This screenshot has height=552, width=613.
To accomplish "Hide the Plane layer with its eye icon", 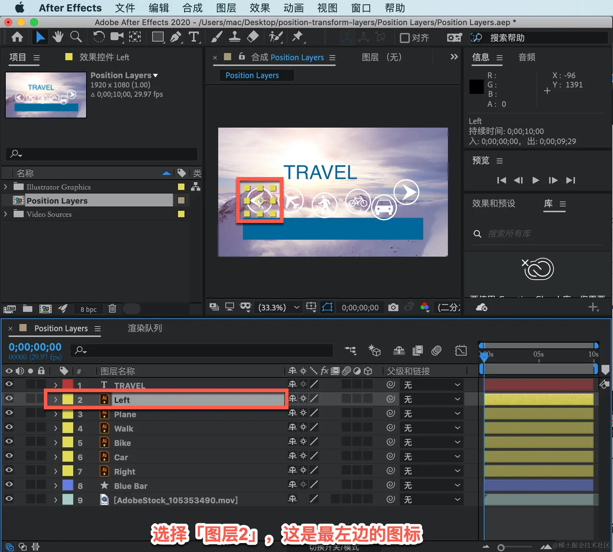I will click(9, 413).
